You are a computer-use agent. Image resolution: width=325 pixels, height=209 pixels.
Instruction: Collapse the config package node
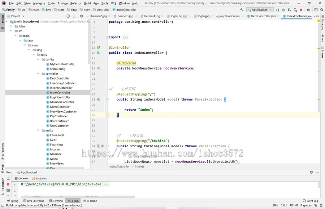point(38,59)
